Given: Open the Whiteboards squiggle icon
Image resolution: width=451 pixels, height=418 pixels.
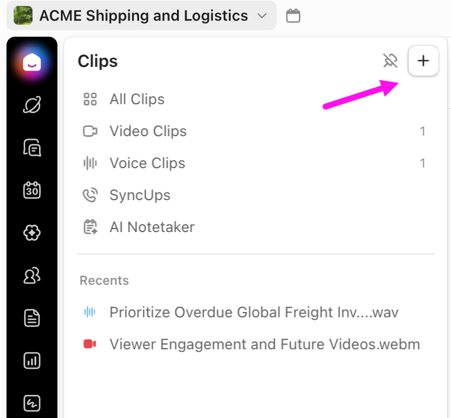Looking at the screenshot, I should 32,403.
